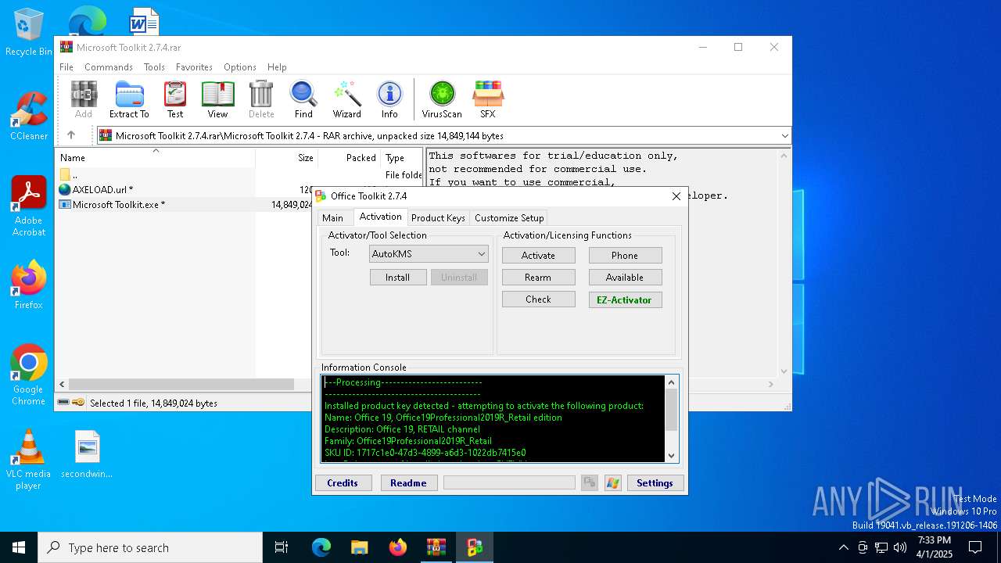Open the Credits button

pyautogui.click(x=343, y=483)
